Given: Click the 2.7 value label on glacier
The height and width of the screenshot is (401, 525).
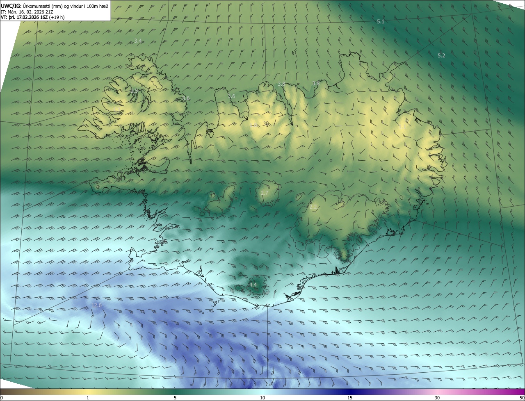Looking at the screenshot, I should pos(265,193).
